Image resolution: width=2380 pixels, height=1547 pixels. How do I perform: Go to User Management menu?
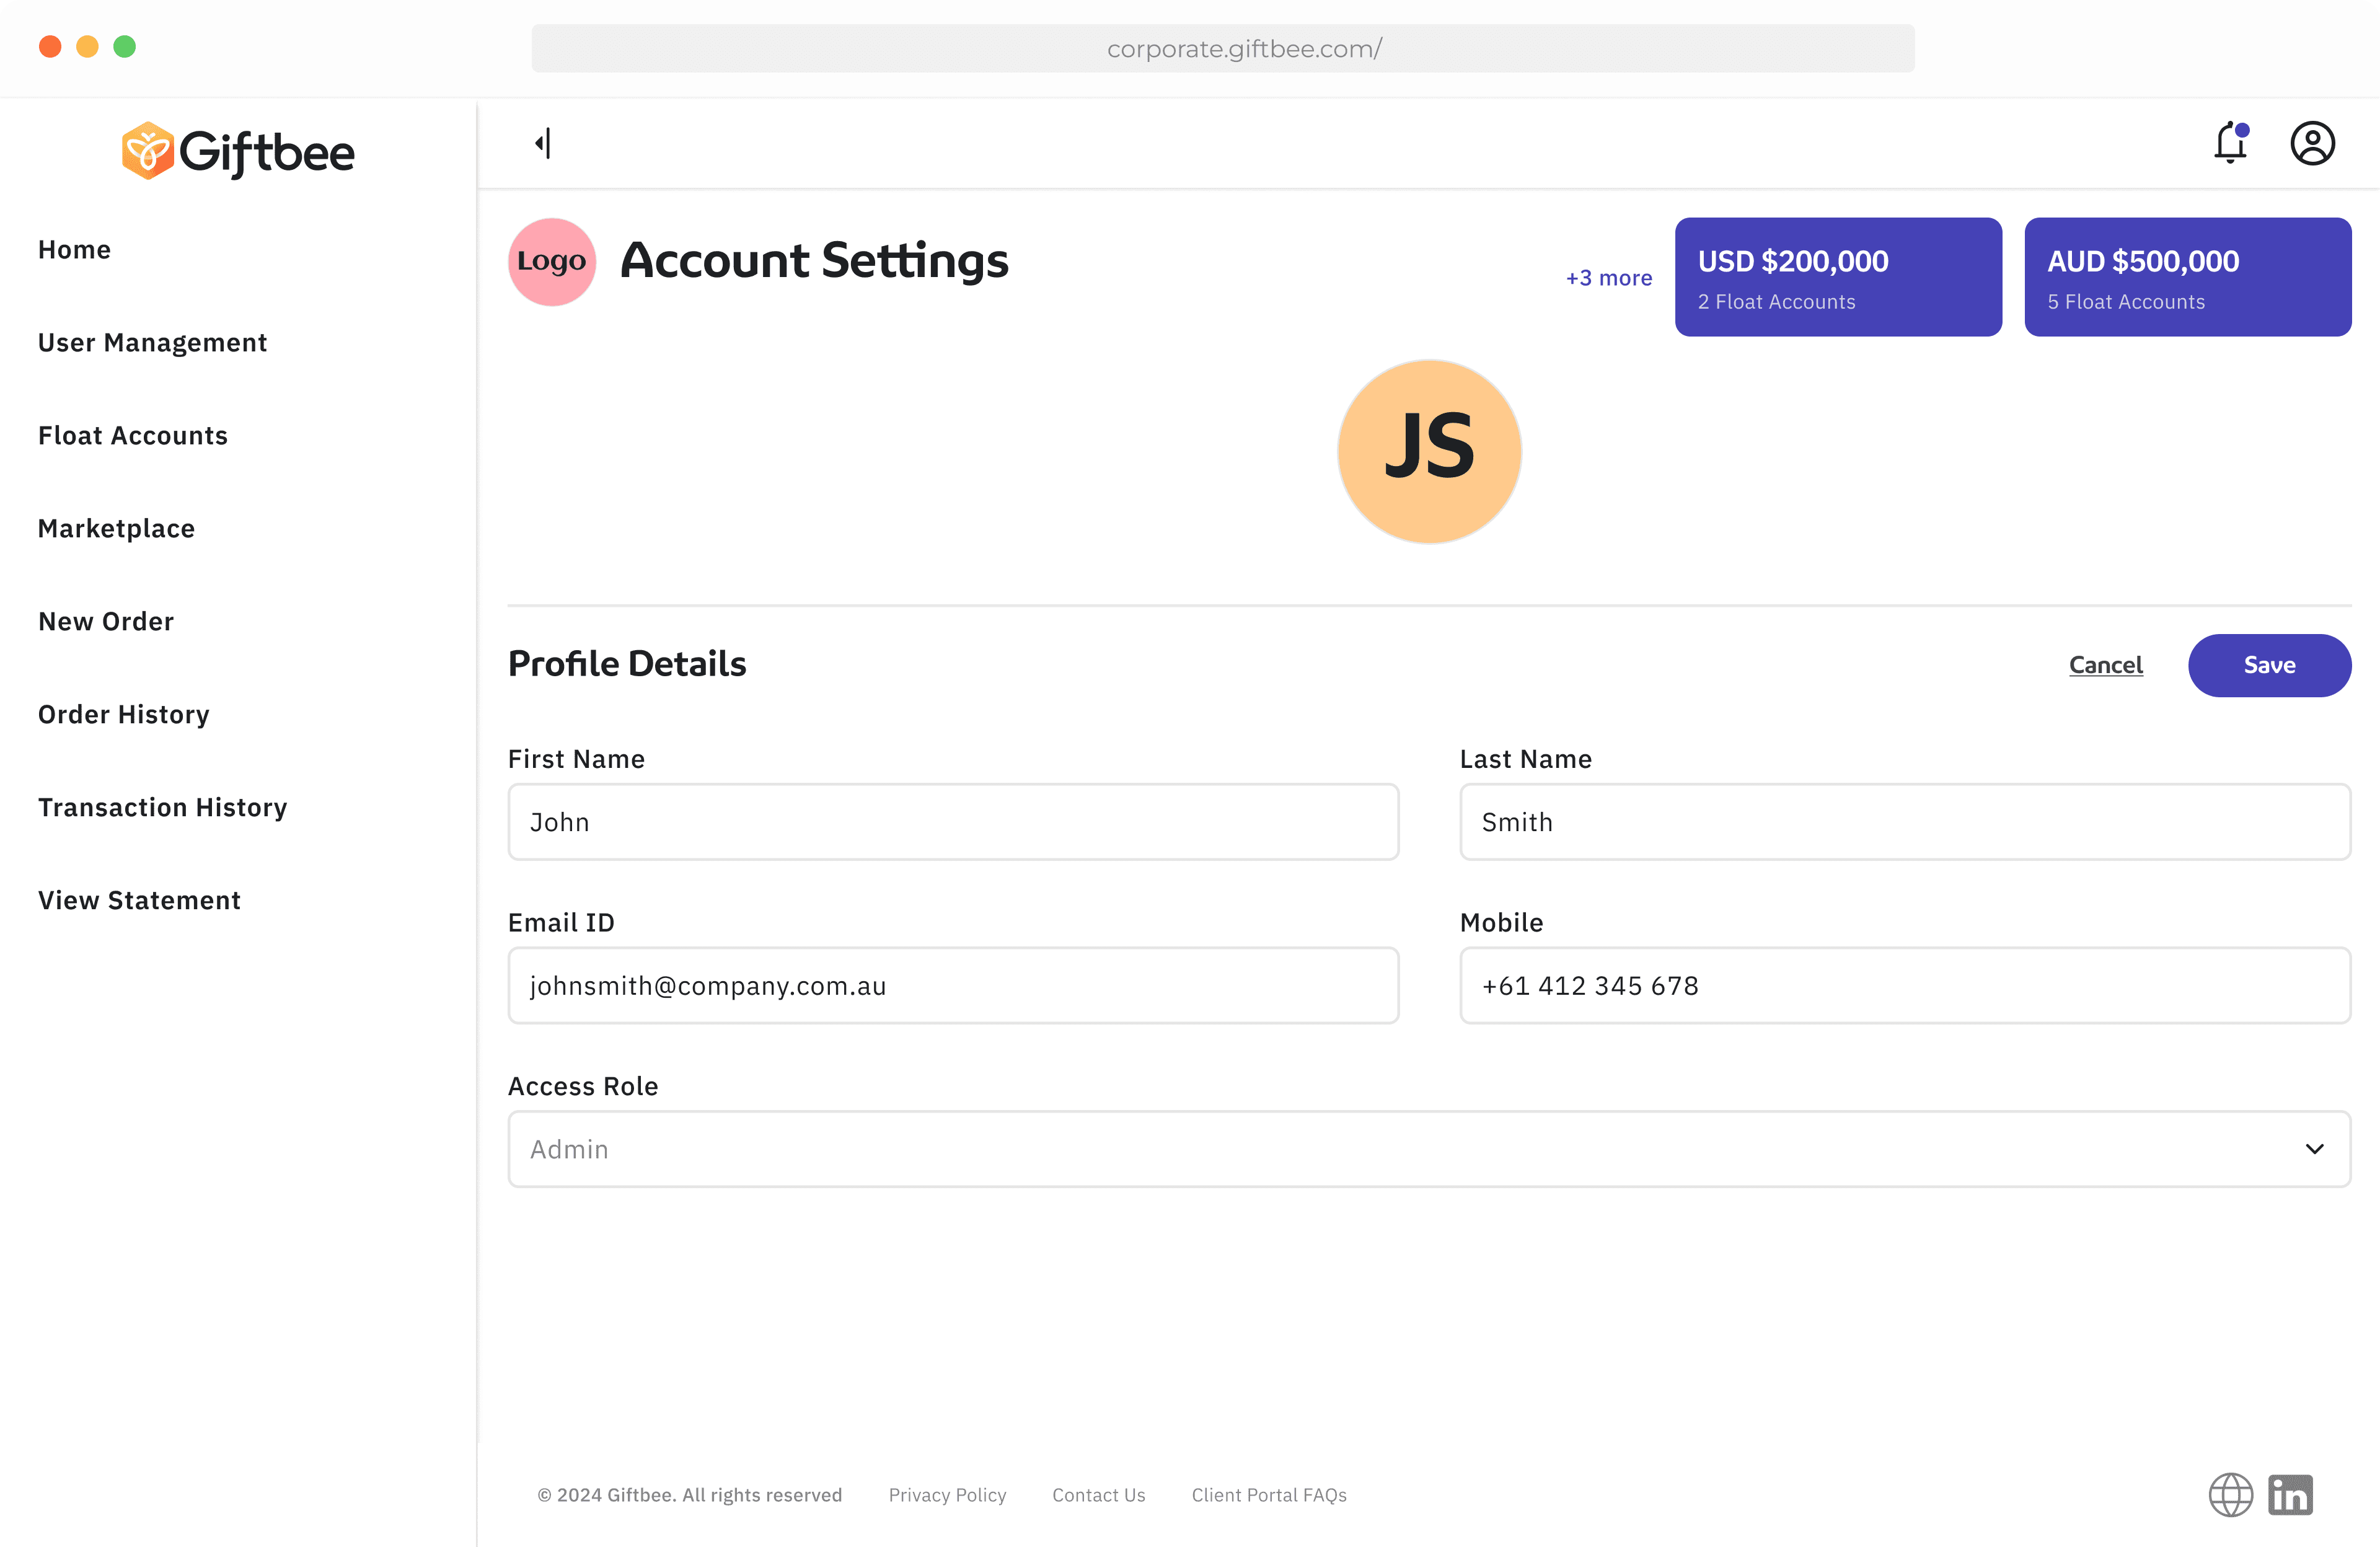(x=152, y=343)
